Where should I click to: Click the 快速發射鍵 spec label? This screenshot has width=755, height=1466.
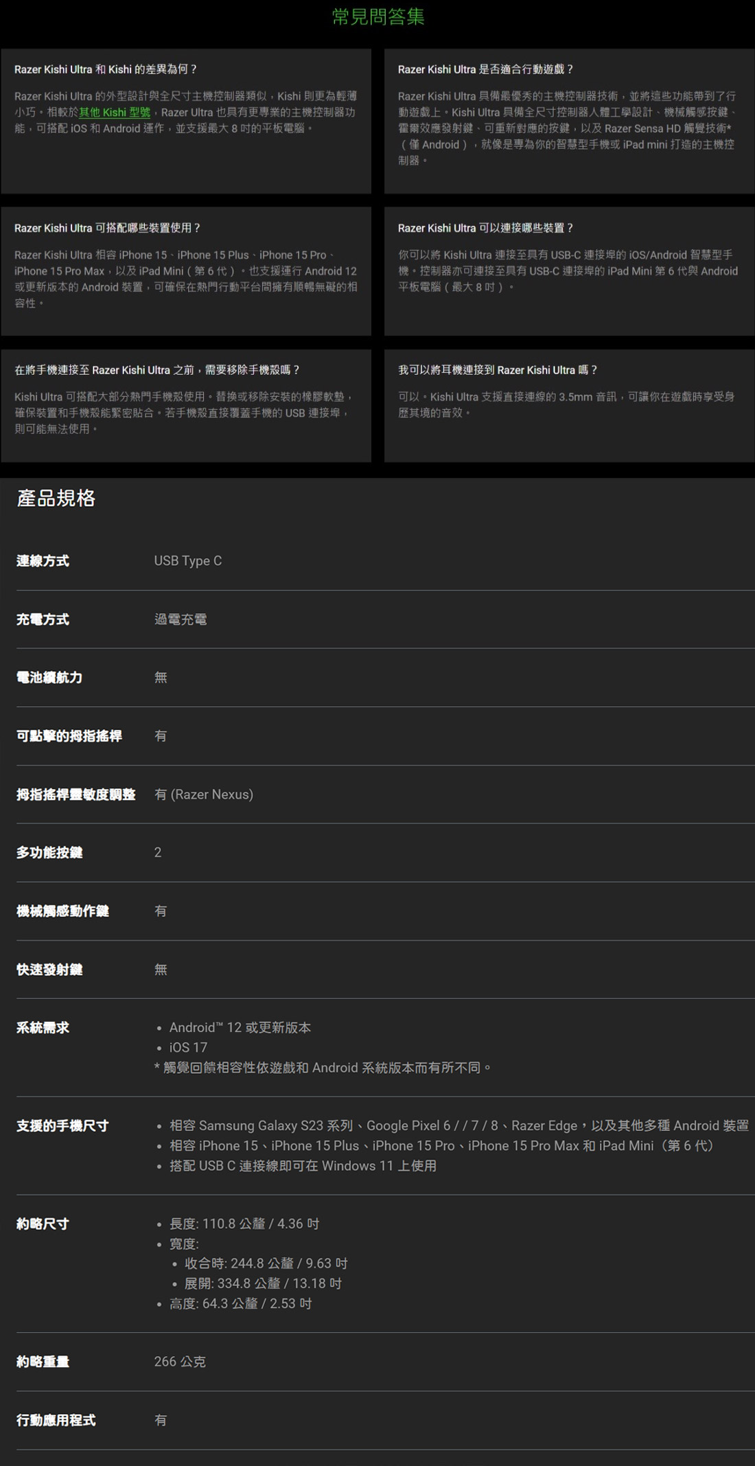(x=49, y=970)
